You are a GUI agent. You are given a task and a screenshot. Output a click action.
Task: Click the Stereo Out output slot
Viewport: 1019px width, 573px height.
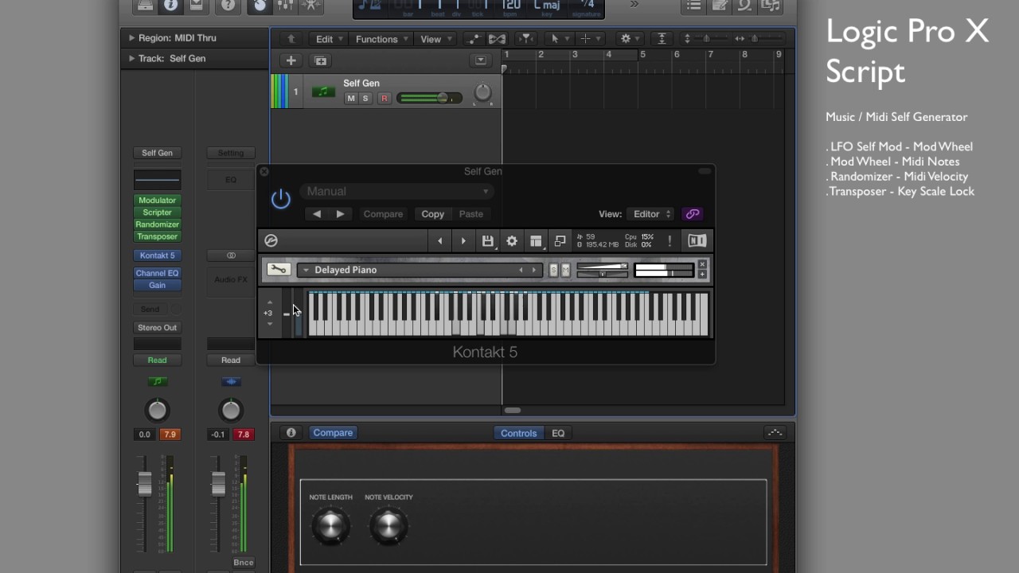coord(157,327)
